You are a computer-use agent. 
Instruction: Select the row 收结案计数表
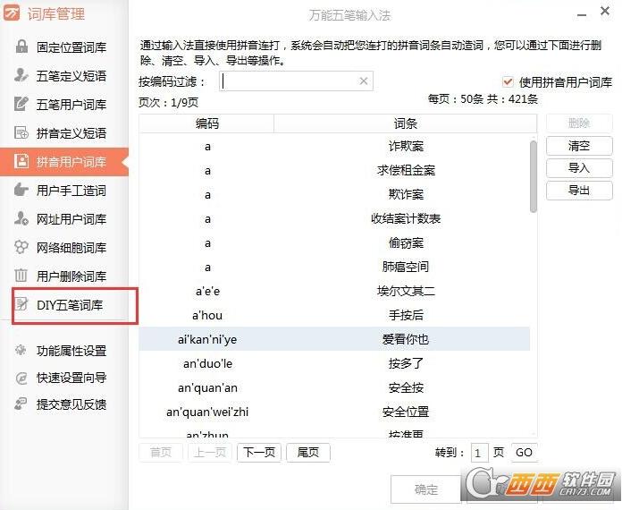click(x=334, y=218)
